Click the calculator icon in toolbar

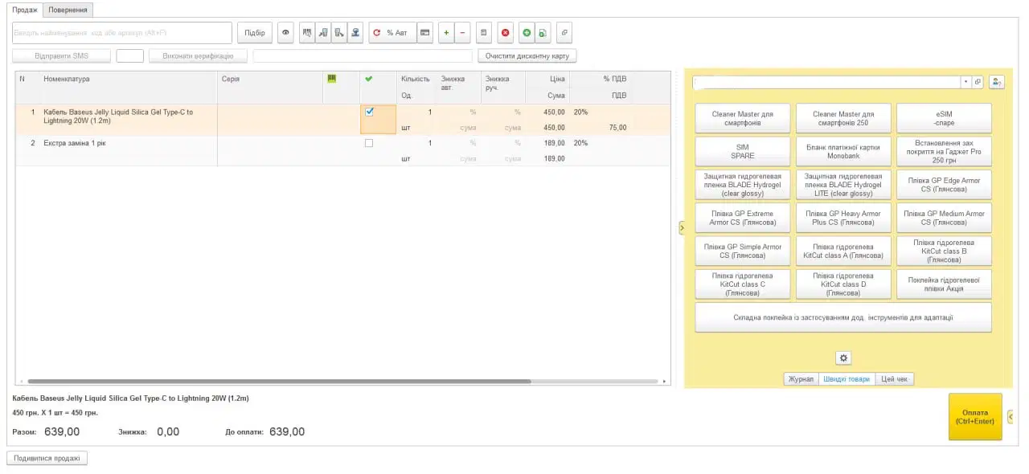click(484, 33)
